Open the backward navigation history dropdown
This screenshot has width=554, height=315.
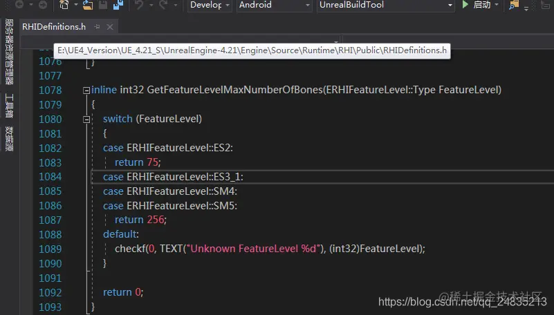[x=30, y=5]
